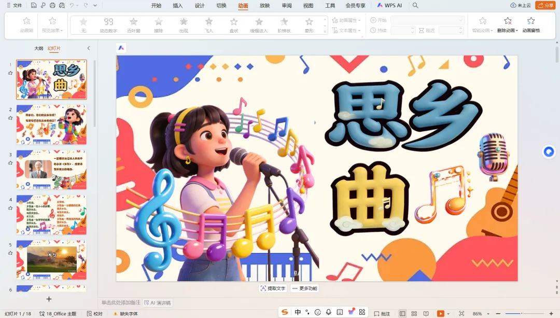
Task: Select slide 3 thumbnail with portrait photo
Action: click(x=51, y=170)
